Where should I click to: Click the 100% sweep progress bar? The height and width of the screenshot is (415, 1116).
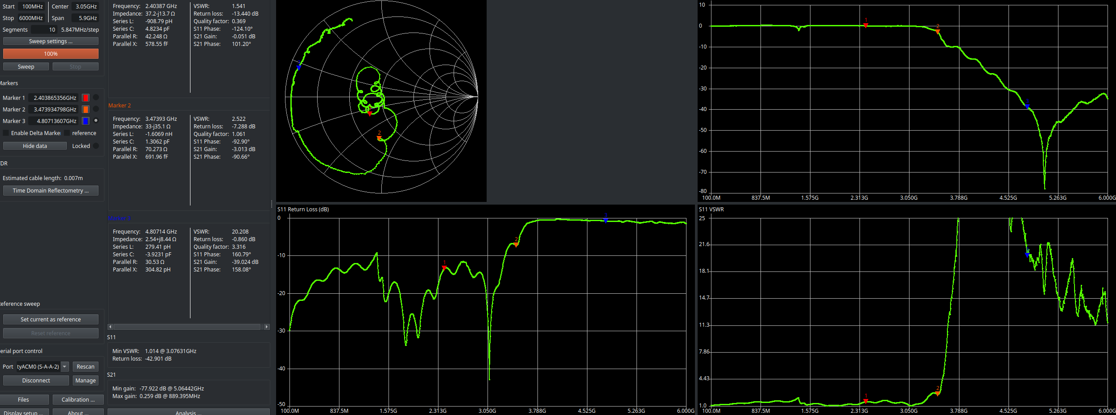click(51, 53)
